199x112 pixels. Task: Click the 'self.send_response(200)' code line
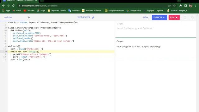click(x=27, y=33)
